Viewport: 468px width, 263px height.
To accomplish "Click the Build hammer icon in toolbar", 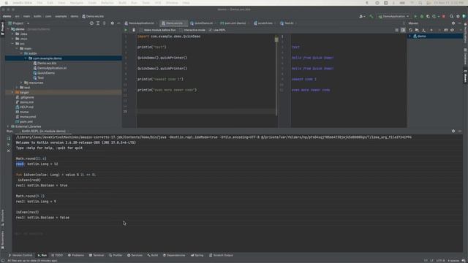I will [371, 16].
